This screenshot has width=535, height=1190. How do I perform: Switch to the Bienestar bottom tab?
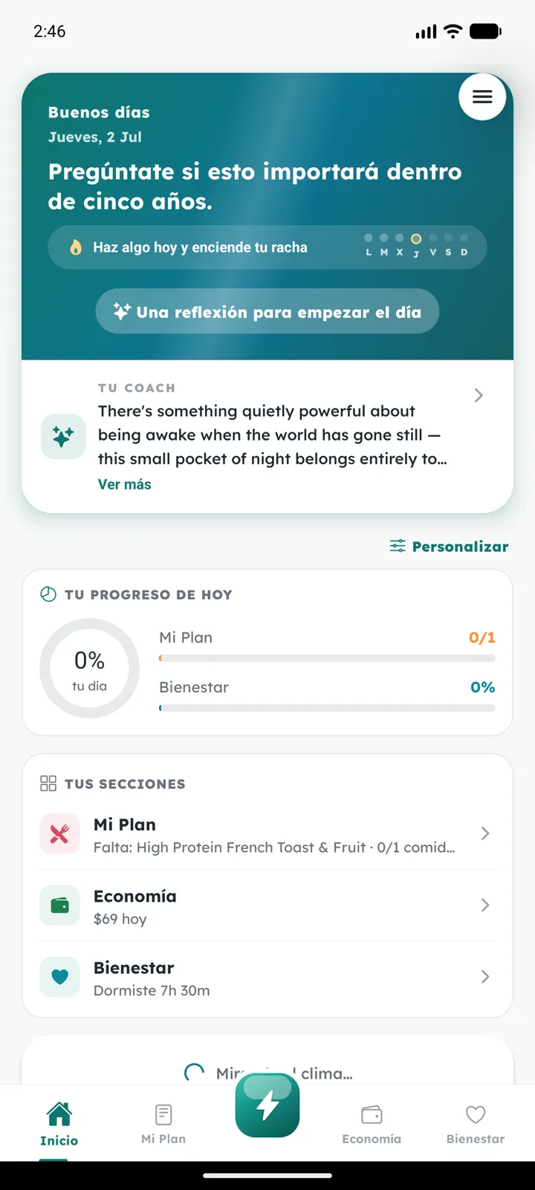(x=476, y=1124)
